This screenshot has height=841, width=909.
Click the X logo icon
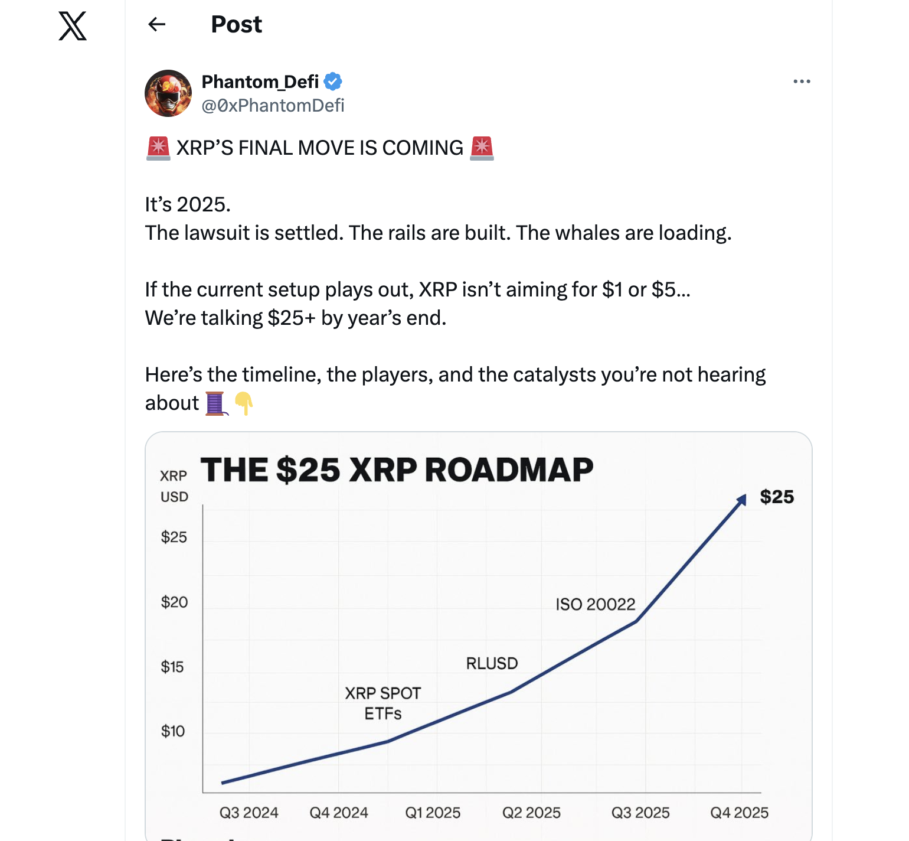tap(73, 26)
